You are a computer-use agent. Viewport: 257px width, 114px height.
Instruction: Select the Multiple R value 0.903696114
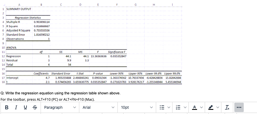coord(42,22)
